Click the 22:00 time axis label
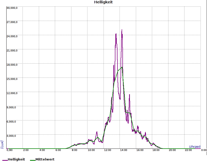Viewport: 207px width, 168px height. point(188,150)
